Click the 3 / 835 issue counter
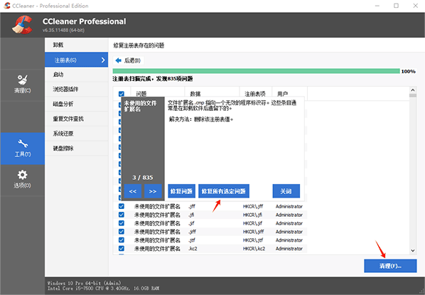 (143, 178)
